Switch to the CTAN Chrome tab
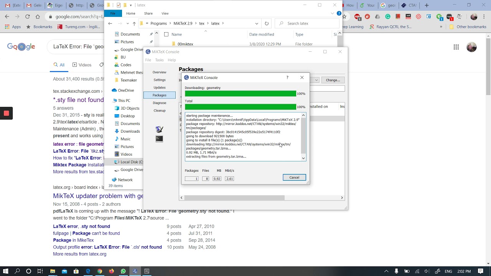 (409, 5)
